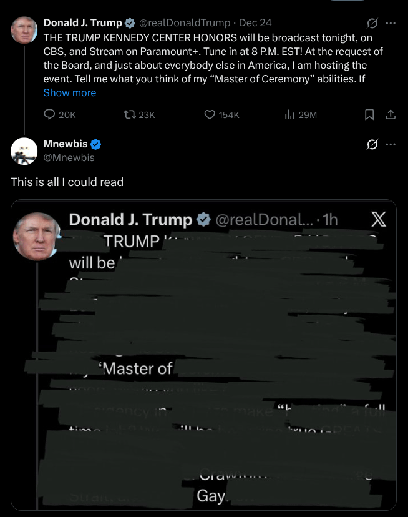408x517 pixels.
Task: Click the @realDonaldTrump handle
Action: click(183, 23)
